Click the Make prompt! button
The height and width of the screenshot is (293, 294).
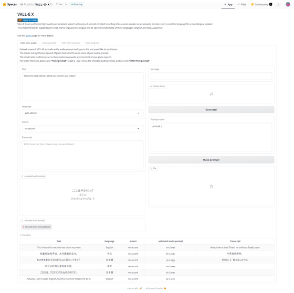tap(211, 160)
